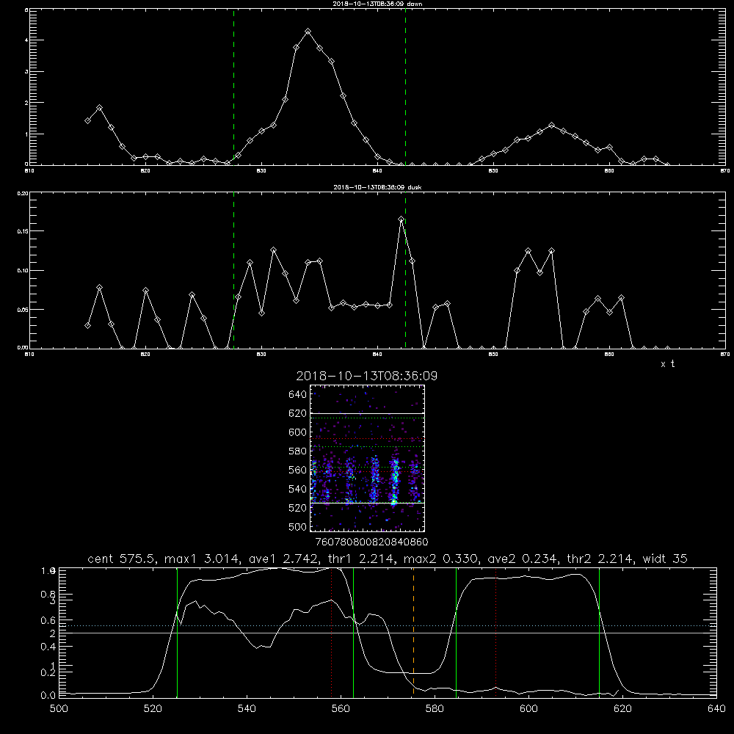Click spectrogram y-axis label '600'

[x=298, y=432]
